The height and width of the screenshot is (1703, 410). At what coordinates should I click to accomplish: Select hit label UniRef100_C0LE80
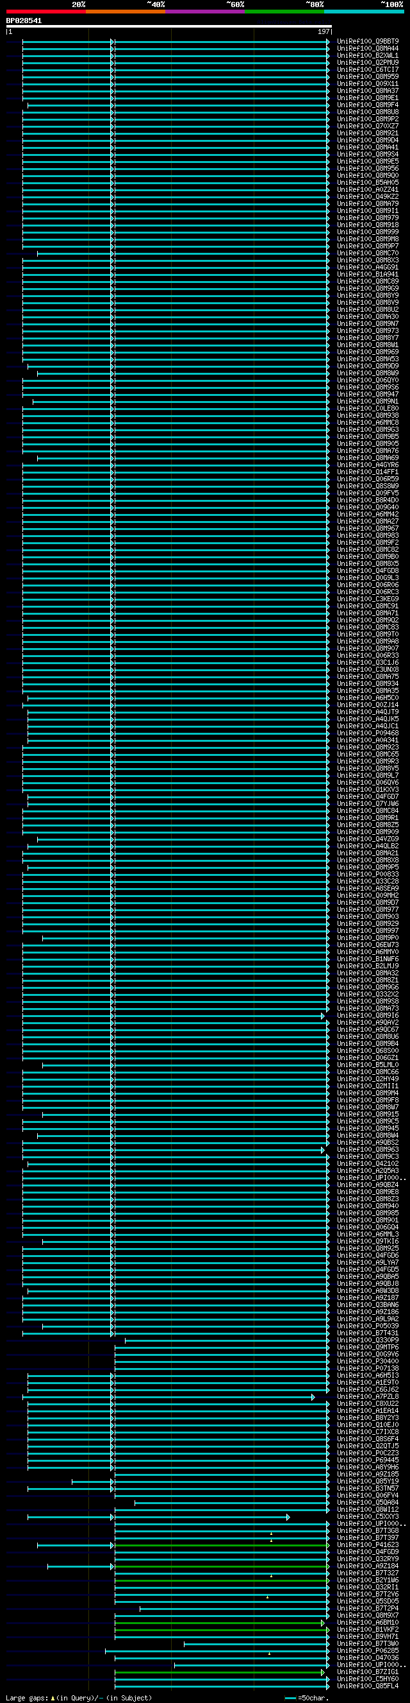pyautogui.click(x=368, y=409)
